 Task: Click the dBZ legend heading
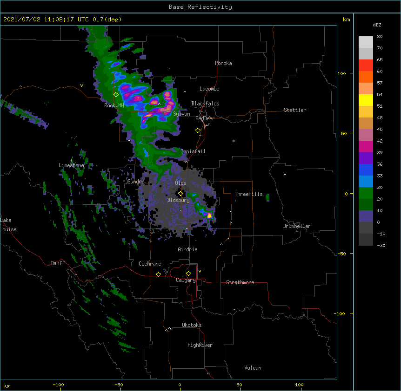click(x=377, y=25)
